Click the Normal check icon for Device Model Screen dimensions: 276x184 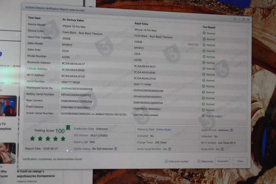[204, 33]
